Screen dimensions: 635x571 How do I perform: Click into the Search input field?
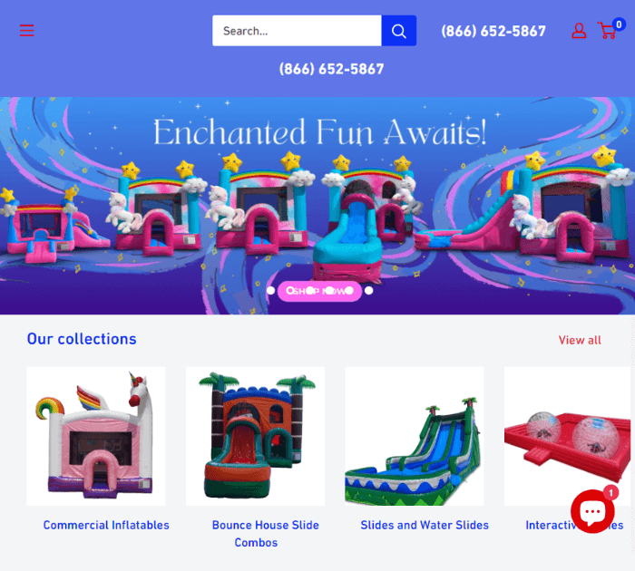(x=297, y=31)
